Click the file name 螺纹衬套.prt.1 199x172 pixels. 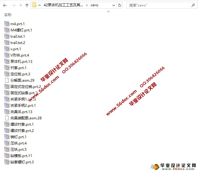(22, 124)
